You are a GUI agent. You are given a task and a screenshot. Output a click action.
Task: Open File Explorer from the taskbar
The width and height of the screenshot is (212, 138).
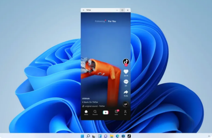point(111,136)
